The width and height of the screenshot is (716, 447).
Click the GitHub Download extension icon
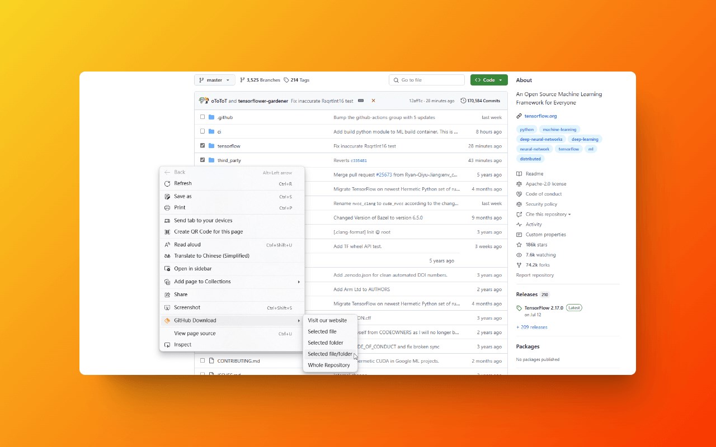point(167,320)
